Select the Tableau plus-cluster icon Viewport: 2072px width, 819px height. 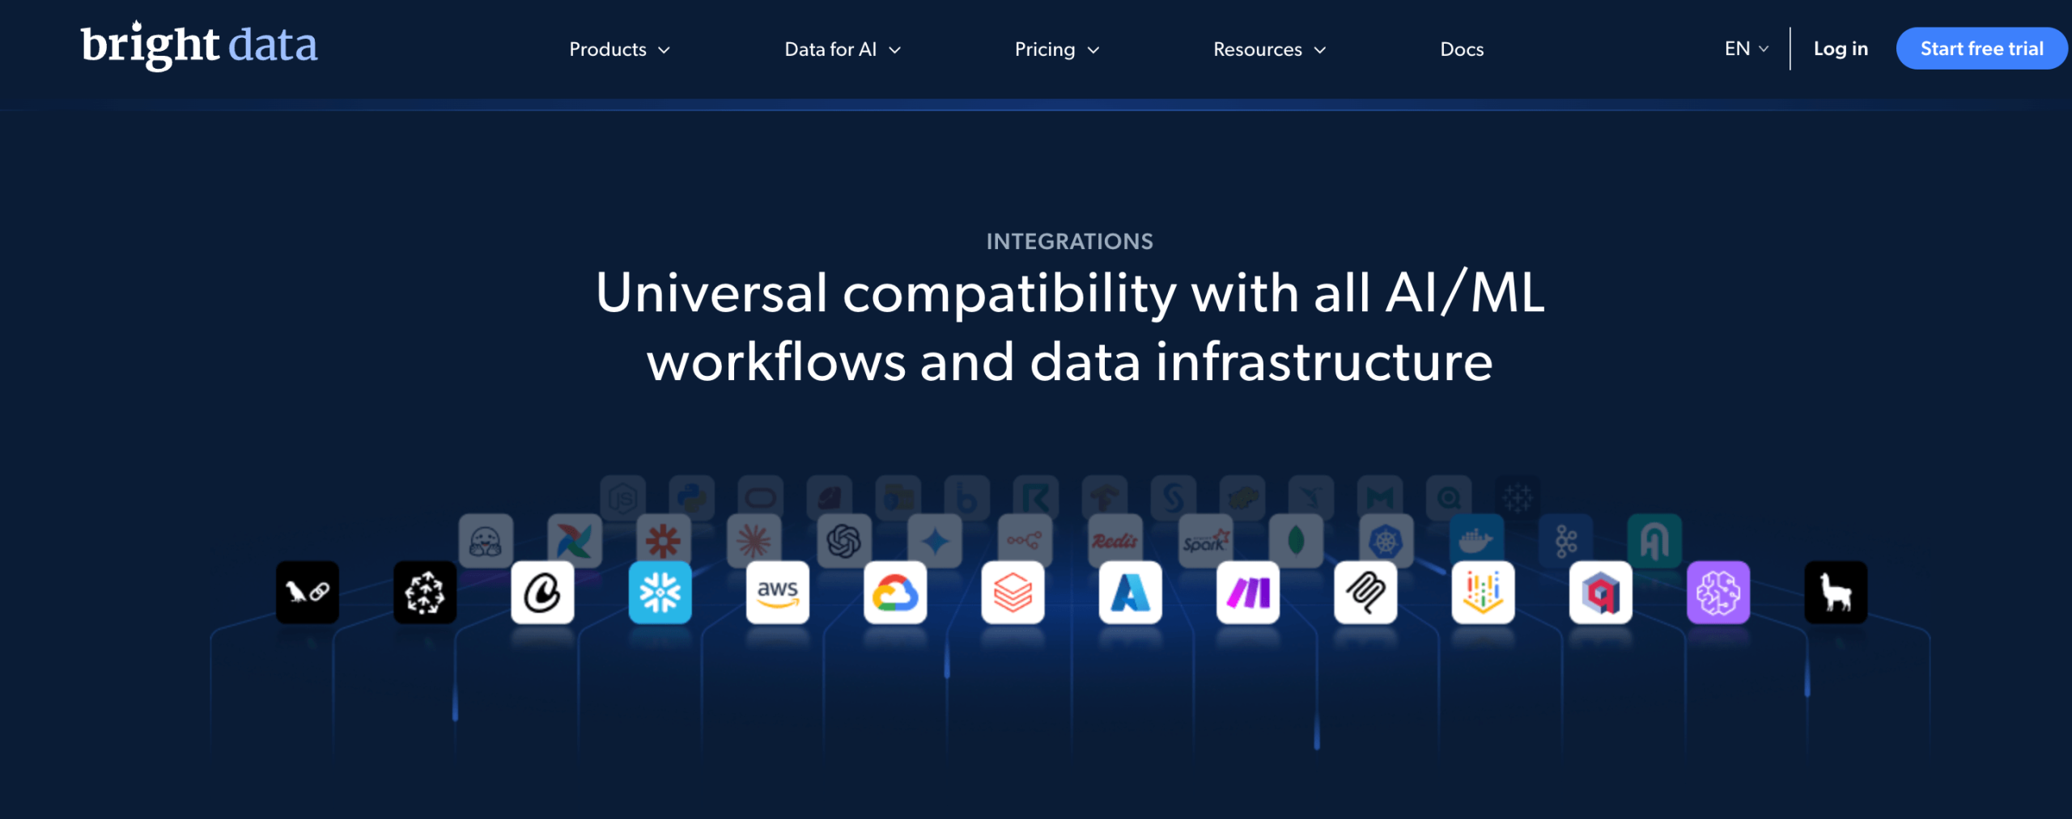[1518, 498]
